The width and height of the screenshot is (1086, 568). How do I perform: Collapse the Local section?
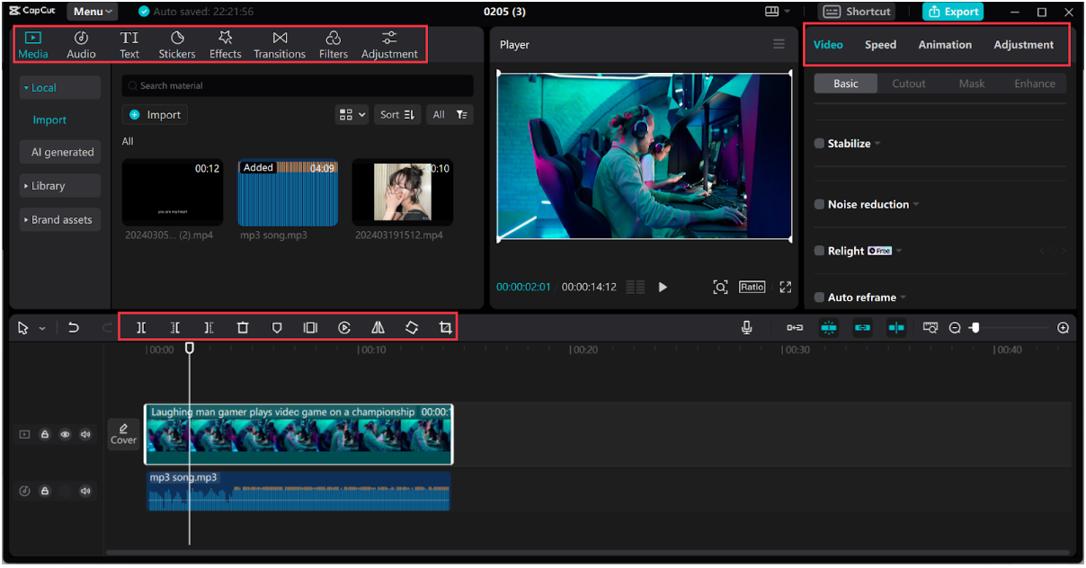[59, 87]
